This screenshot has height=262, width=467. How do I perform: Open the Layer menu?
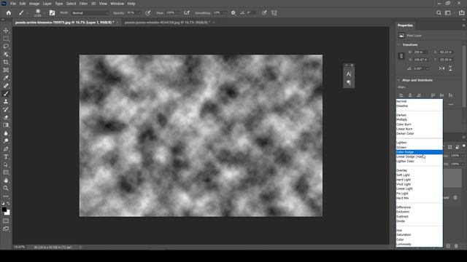(47, 4)
